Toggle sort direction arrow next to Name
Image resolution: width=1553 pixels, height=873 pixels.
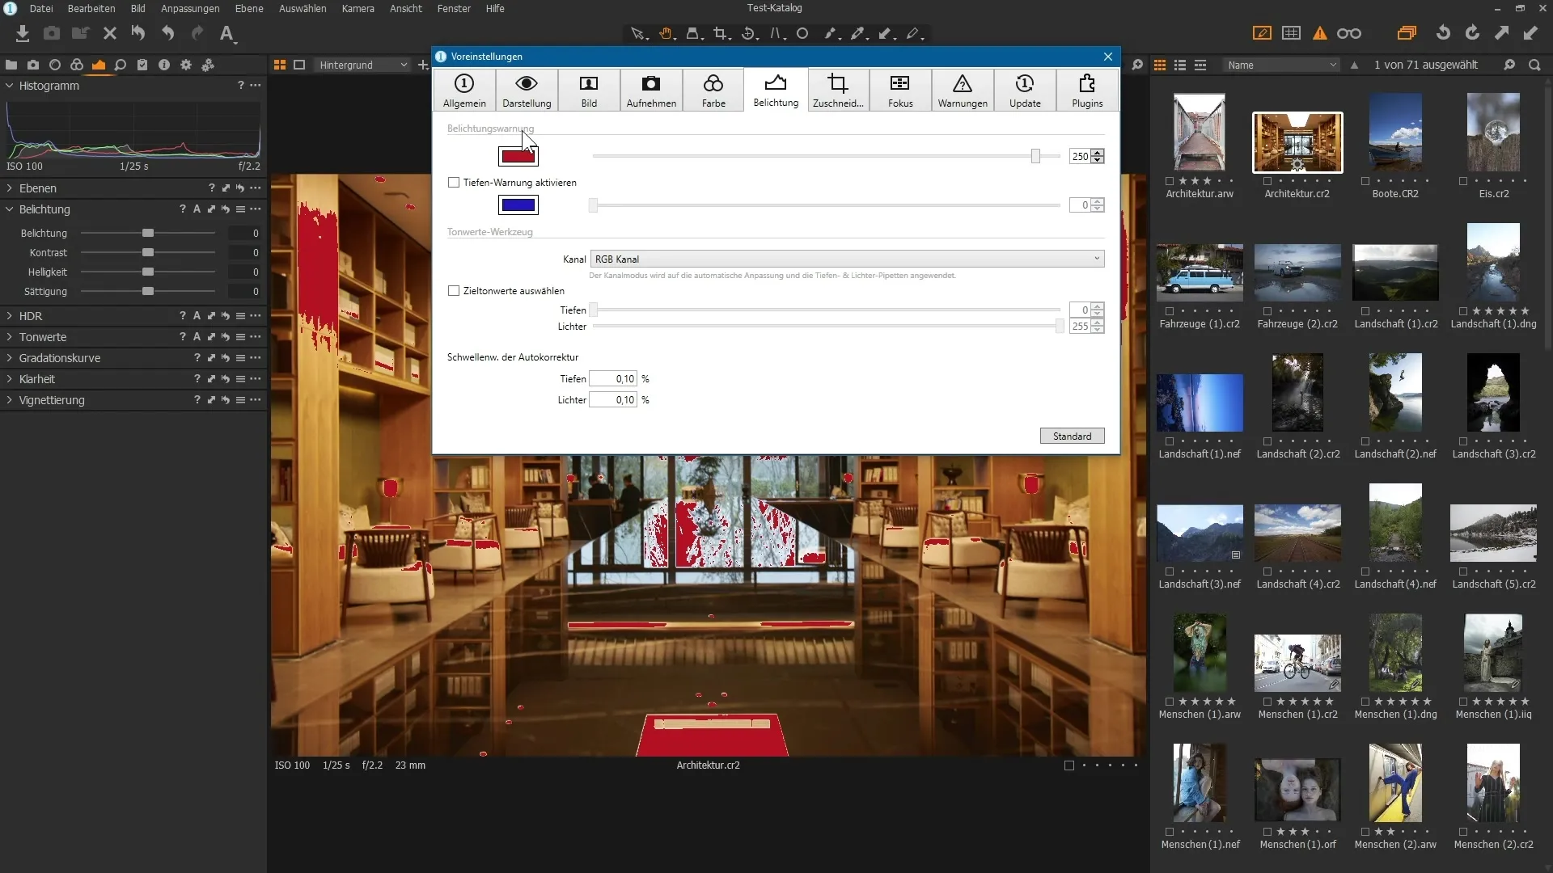pyautogui.click(x=1354, y=65)
